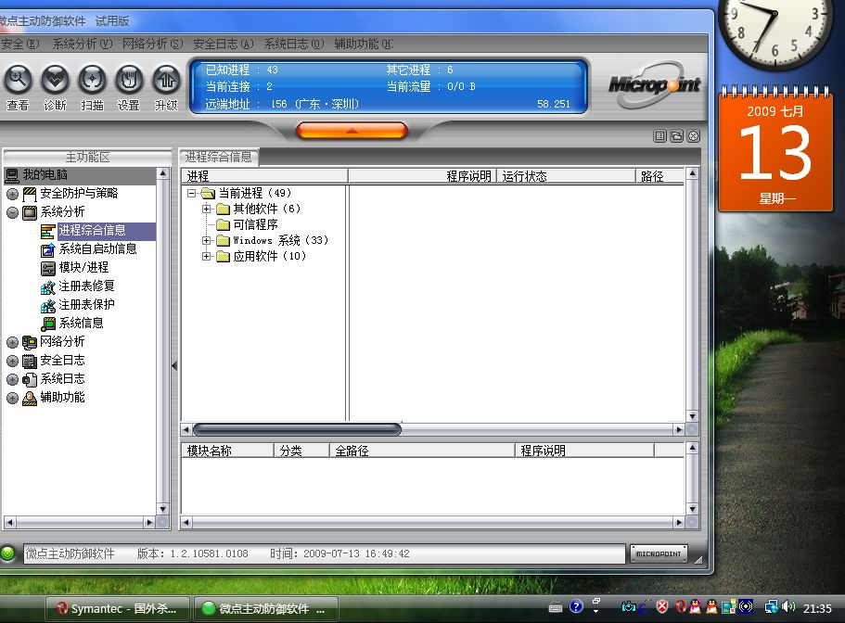Expand the 网络分析 sidebar node
Image resolution: width=845 pixels, height=623 pixels.
coord(12,342)
